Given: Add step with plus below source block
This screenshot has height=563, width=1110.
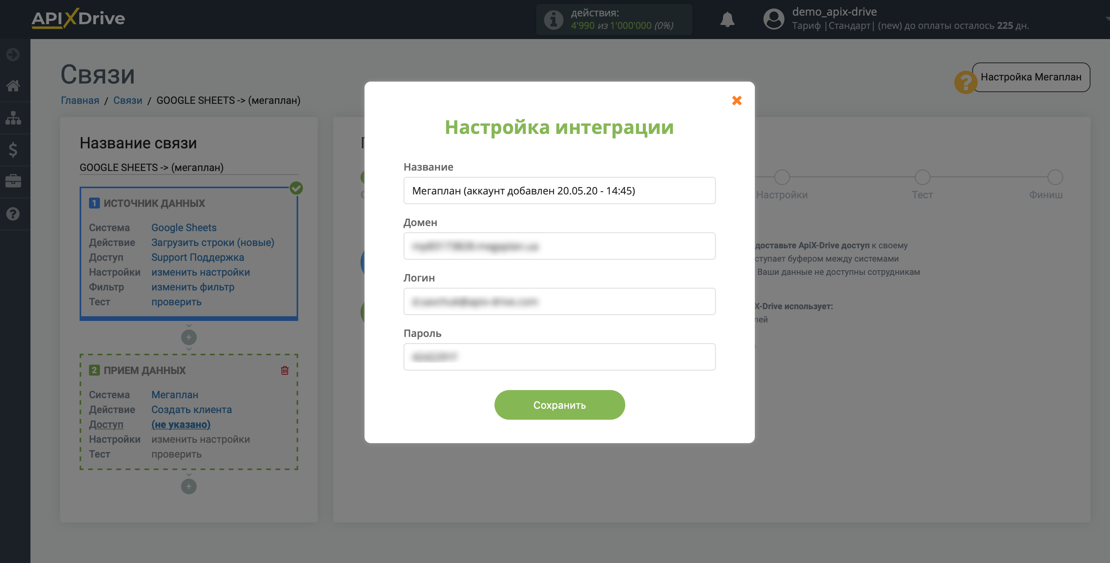Looking at the screenshot, I should point(189,337).
